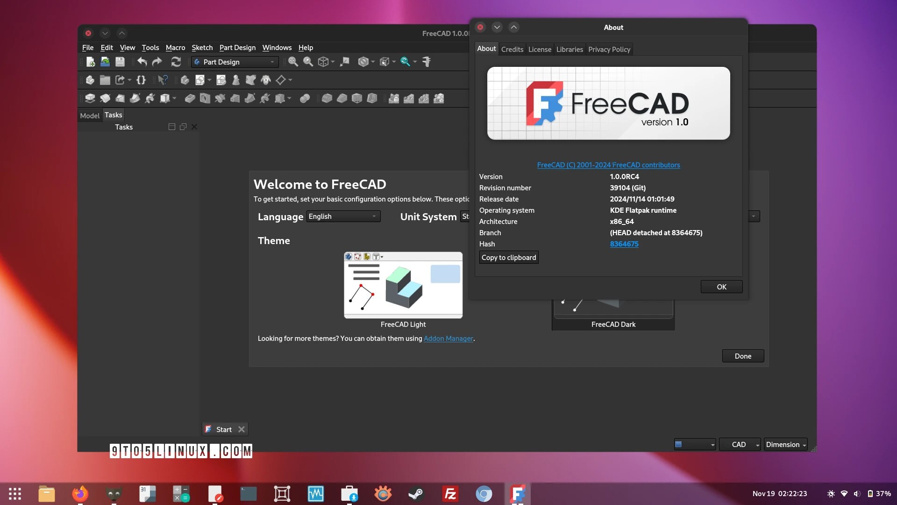The image size is (897, 505).
Task: Set the isometric cube view
Action: [x=323, y=62]
